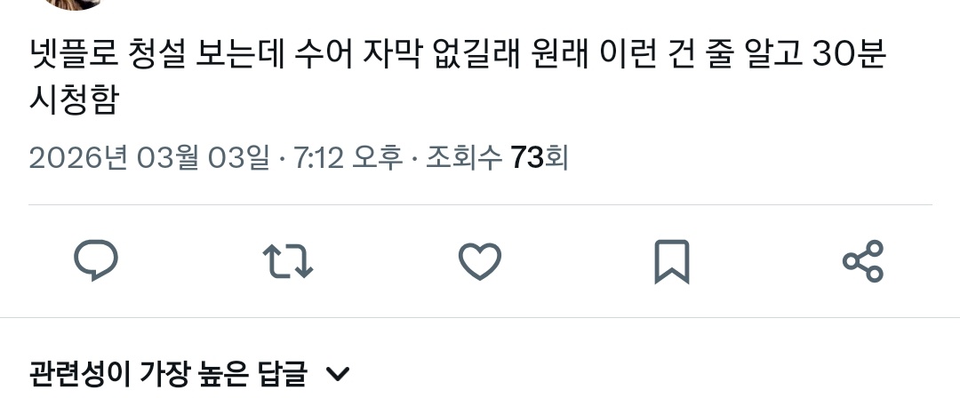Click the 오후 part of the timestamp
Viewport: 960px width, 414px height.
pos(377,158)
